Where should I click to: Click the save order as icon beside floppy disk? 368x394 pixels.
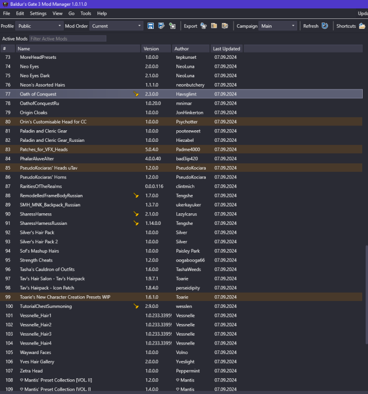coord(161,26)
